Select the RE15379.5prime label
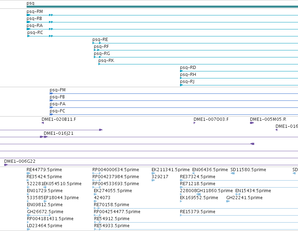 click(x=197, y=212)
